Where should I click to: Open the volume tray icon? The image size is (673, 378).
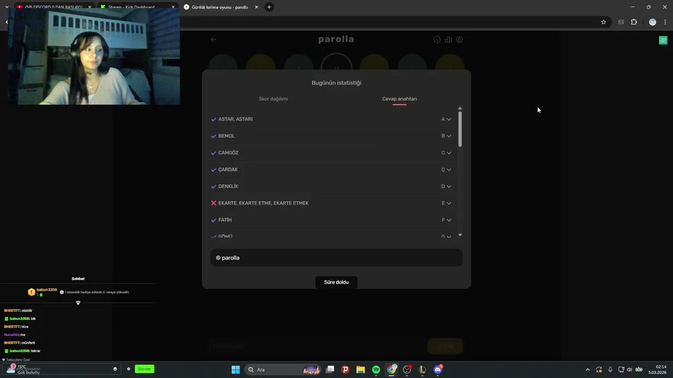[629, 370]
